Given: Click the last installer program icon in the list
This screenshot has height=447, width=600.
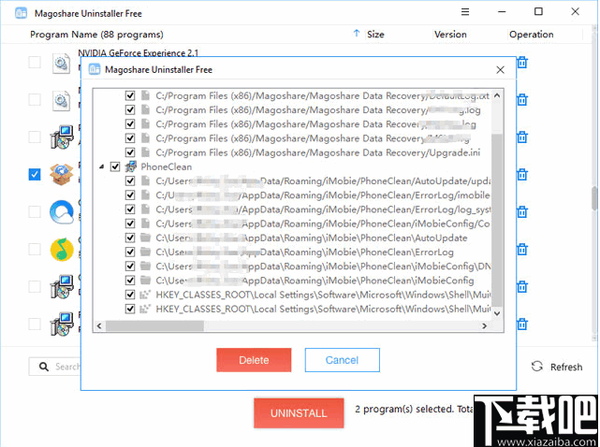Looking at the screenshot, I should [x=62, y=324].
